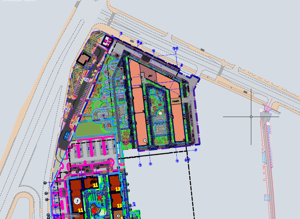Open the Сверху view control label

pos(11,1)
